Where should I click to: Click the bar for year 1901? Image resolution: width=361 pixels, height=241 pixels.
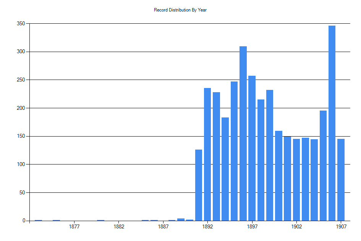click(x=287, y=179)
